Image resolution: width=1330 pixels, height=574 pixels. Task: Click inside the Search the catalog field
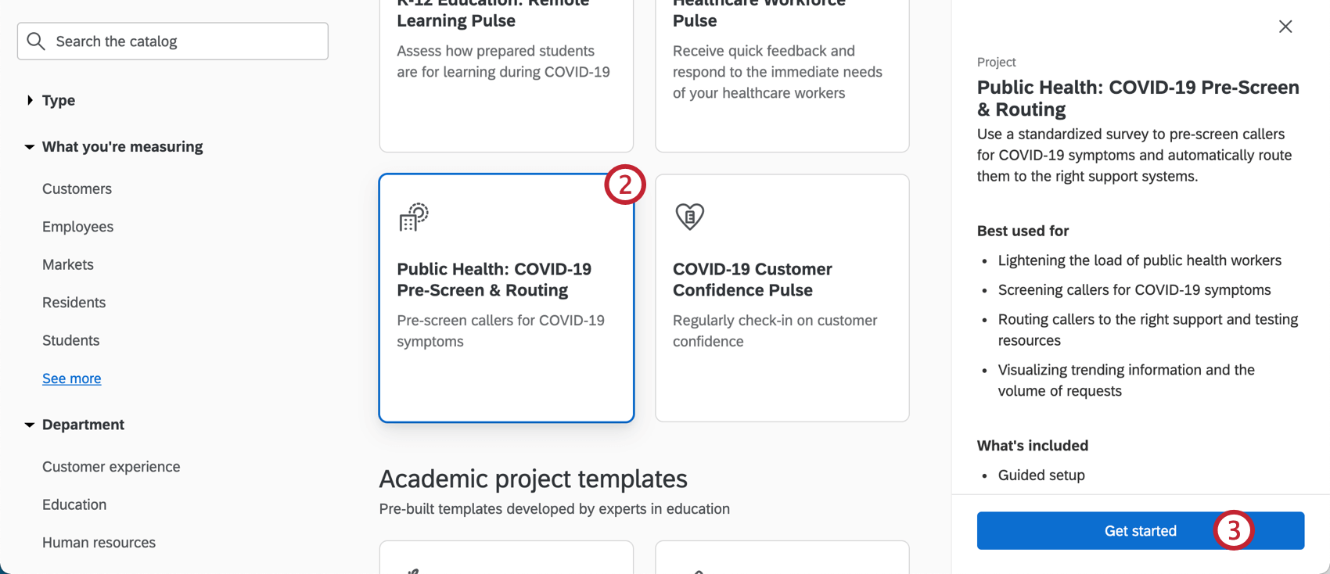(x=172, y=41)
